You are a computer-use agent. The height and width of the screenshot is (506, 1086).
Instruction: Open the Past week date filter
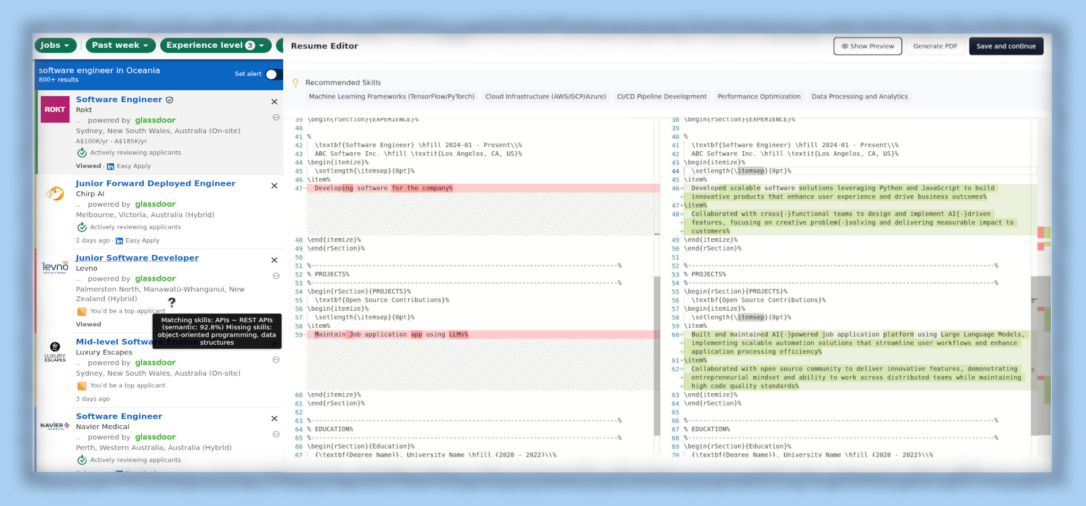point(120,45)
